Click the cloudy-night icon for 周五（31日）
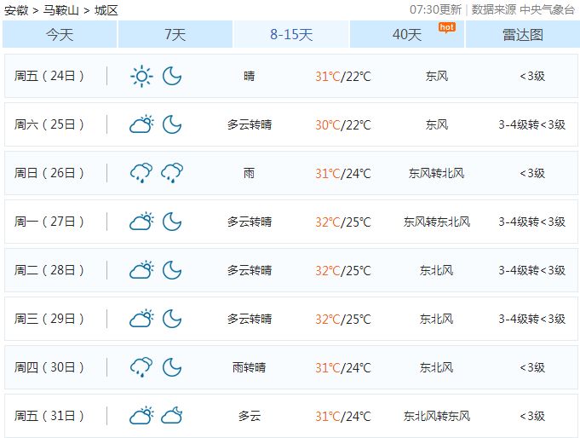This screenshot has height=438, width=580. pos(172,415)
